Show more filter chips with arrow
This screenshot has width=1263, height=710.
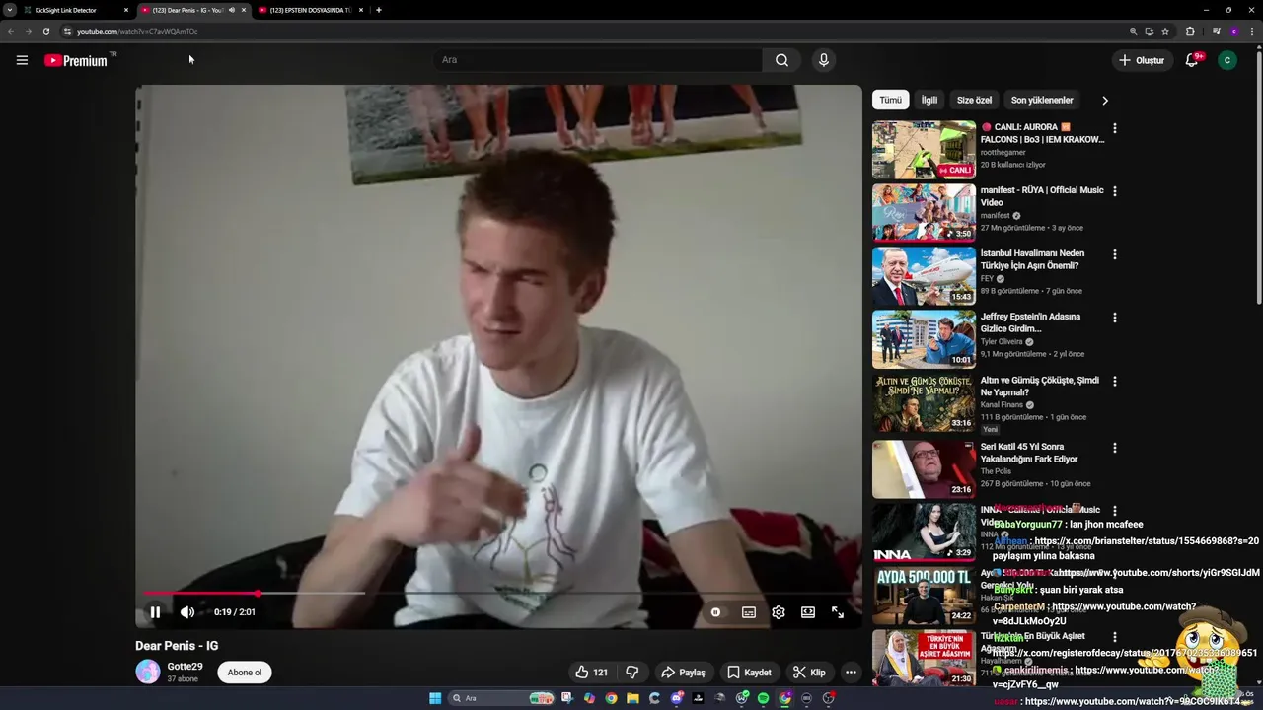pyautogui.click(x=1105, y=100)
